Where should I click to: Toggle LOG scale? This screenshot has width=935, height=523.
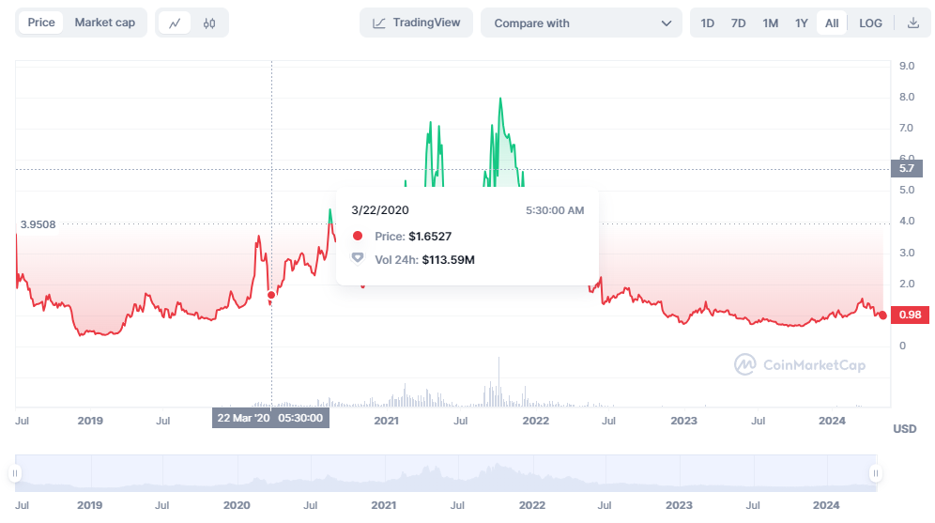pos(870,23)
